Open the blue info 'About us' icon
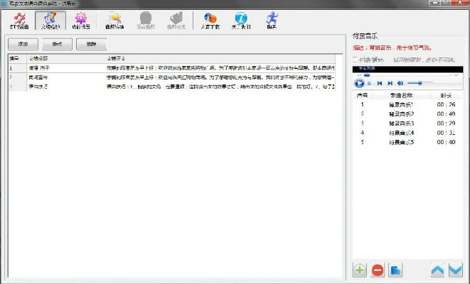 click(x=241, y=20)
